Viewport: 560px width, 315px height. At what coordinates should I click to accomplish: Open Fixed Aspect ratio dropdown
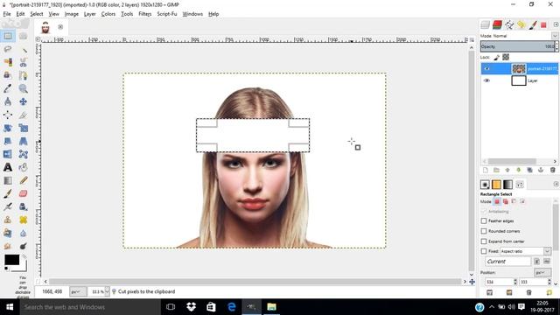(526, 251)
